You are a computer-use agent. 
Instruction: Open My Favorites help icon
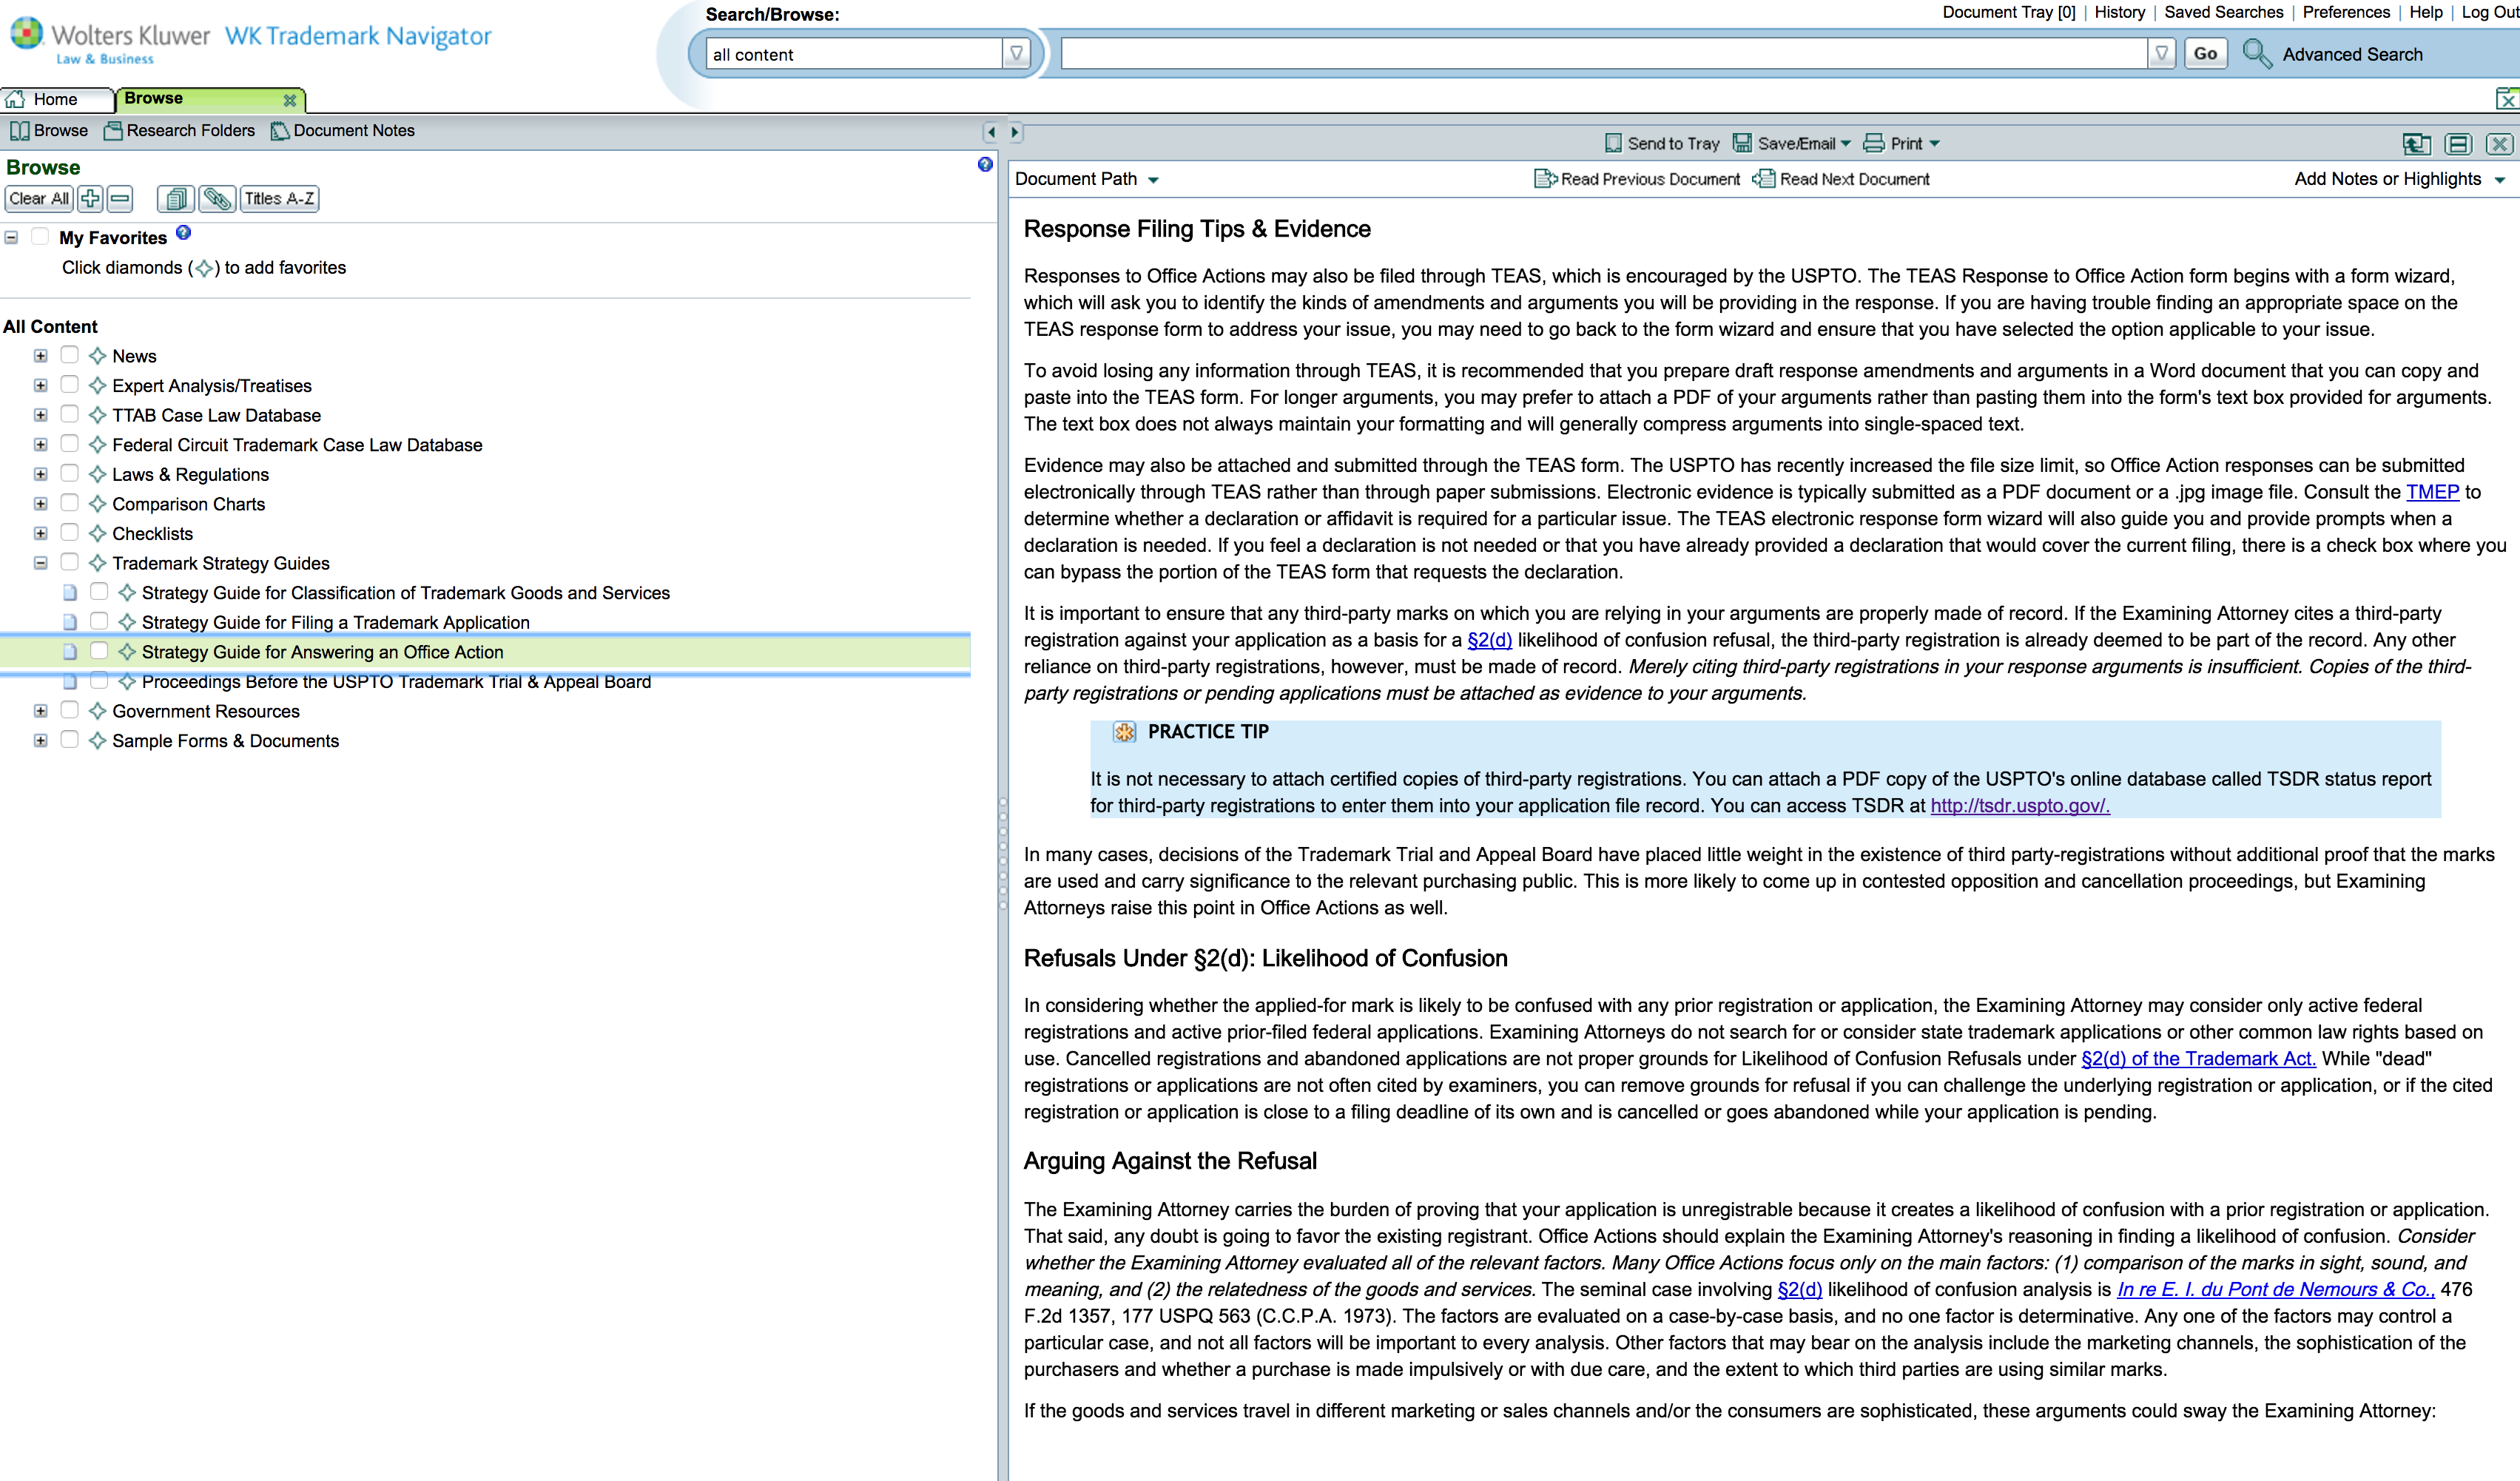(183, 233)
